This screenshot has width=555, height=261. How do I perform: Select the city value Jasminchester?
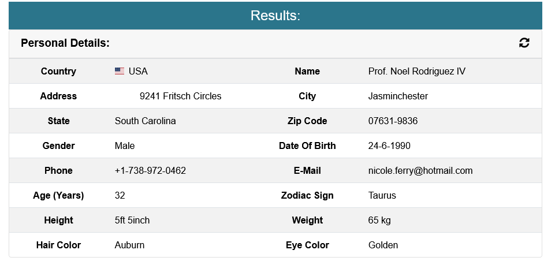[x=398, y=96]
